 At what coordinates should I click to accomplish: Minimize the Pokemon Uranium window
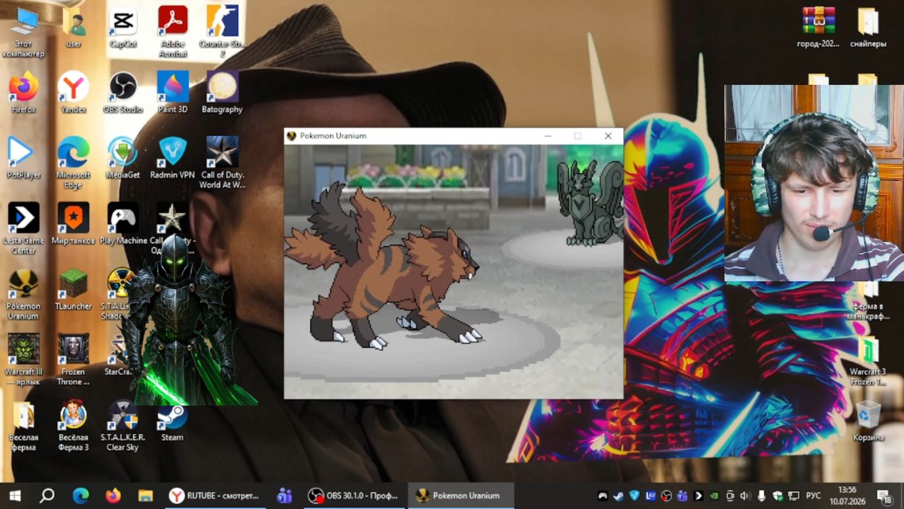(547, 136)
